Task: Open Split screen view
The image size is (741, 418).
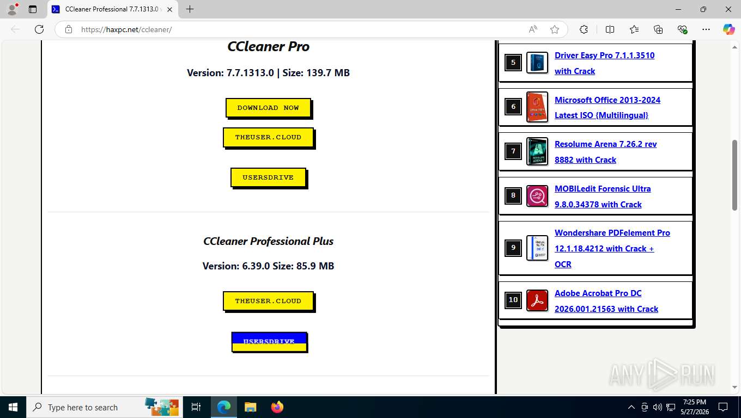Action: (x=610, y=29)
